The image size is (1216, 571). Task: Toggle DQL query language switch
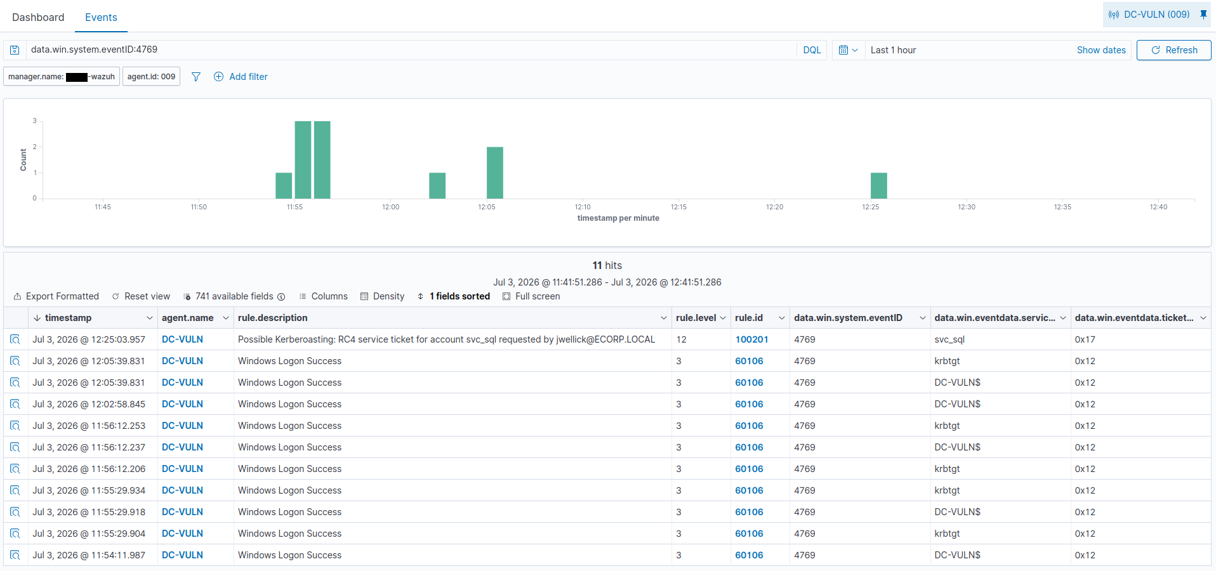[x=812, y=50]
